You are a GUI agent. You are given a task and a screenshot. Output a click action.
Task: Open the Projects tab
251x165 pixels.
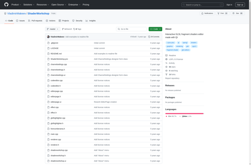64,21
